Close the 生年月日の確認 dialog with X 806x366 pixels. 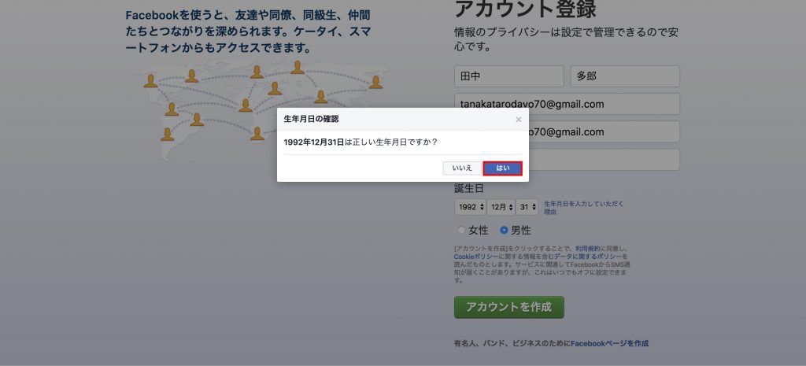pyautogui.click(x=519, y=120)
